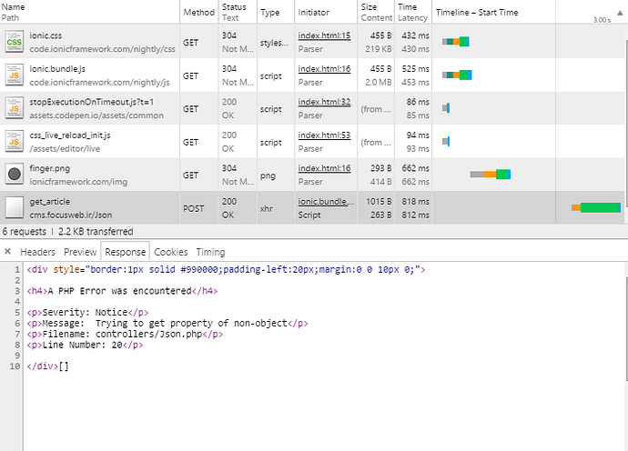Click the finger.png image thumbnail icon
This screenshot has height=451, width=628.
coord(14,175)
